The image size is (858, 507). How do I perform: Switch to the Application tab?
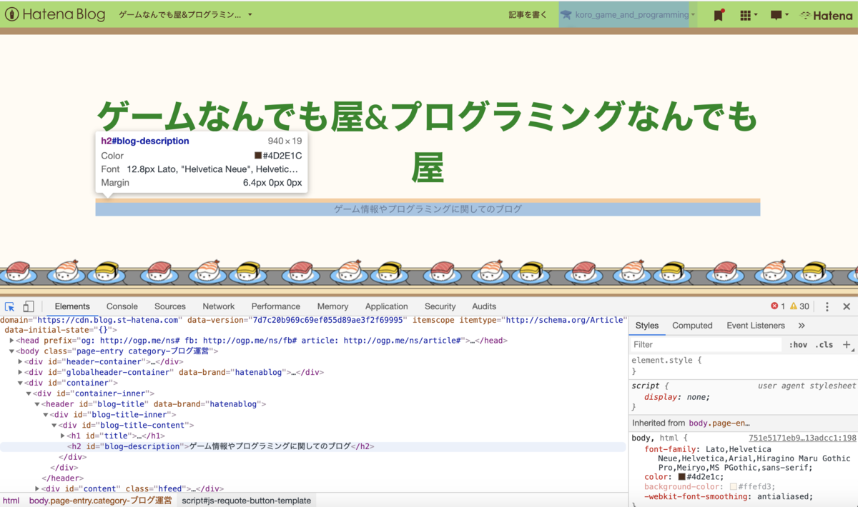pos(386,306)
